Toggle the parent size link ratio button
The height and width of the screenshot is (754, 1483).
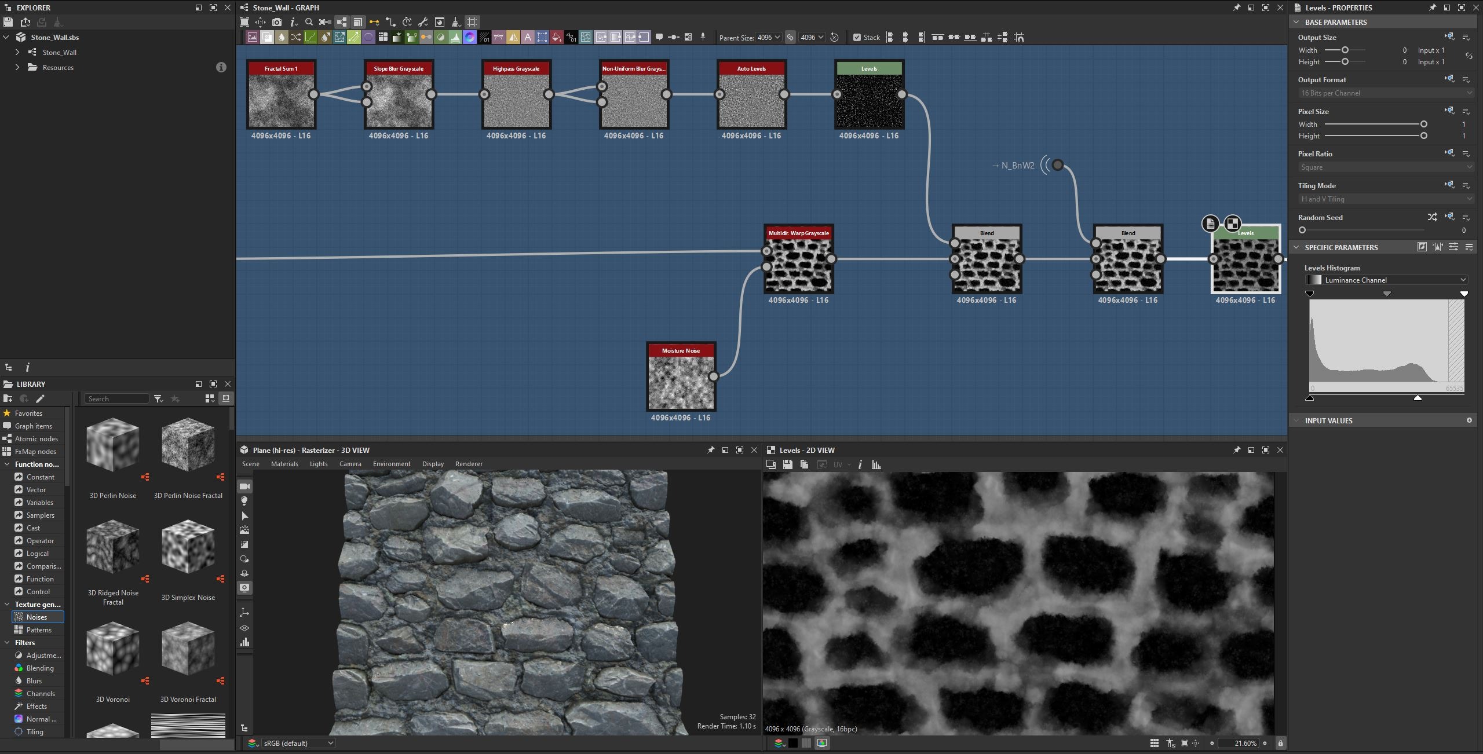790,38
